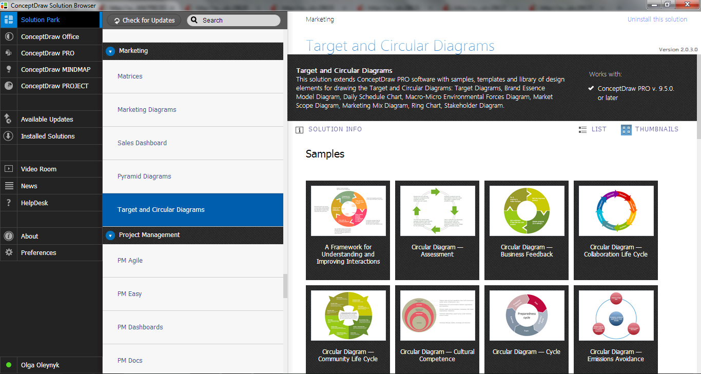This screenshot has height=374, width=701.
Task: Switch to Thumbnails view
Action: click(x=649, y=130)
